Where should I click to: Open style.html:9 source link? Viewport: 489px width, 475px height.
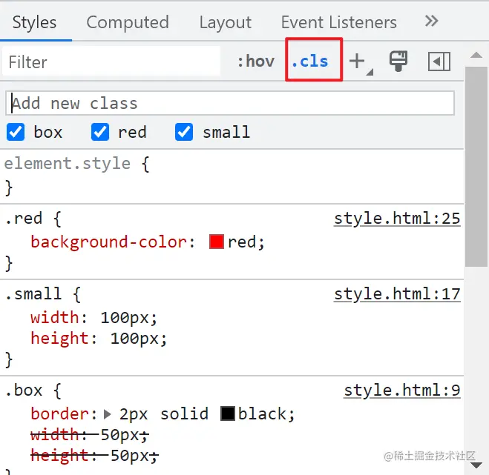pos(402,391)
